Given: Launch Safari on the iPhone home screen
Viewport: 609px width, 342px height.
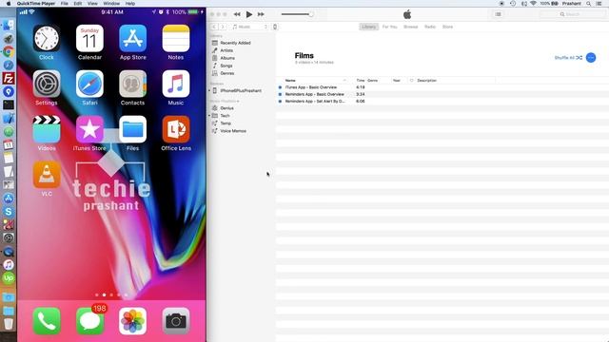Looking at the screenshot, I should pyautogui.click(x=89, y=85).
